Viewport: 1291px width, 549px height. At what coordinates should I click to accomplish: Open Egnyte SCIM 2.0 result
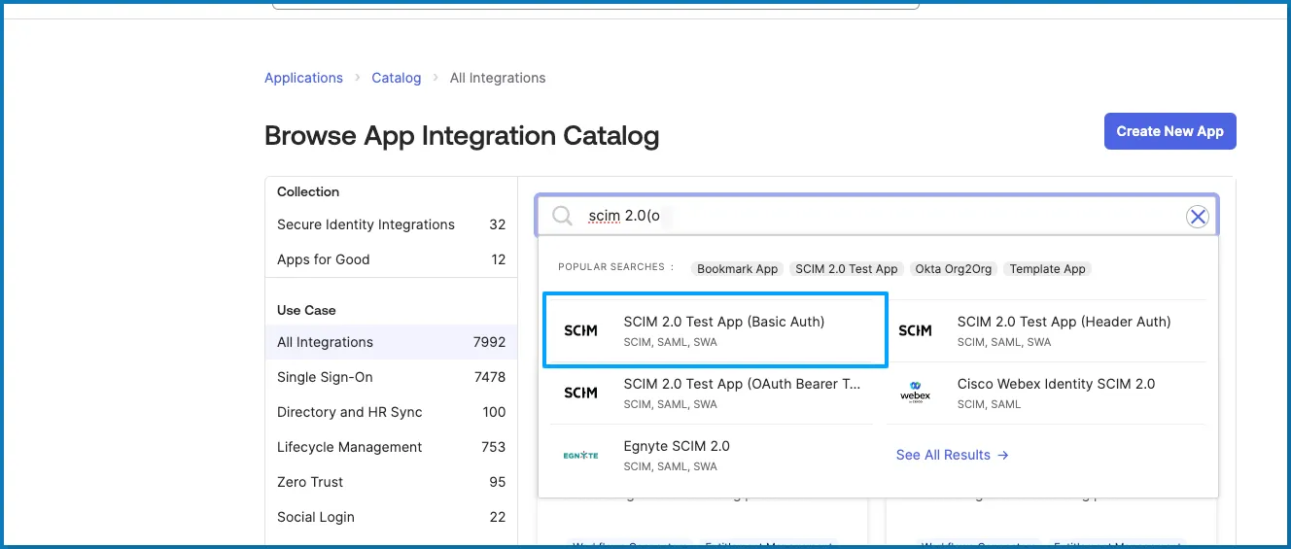coord(677,446)
